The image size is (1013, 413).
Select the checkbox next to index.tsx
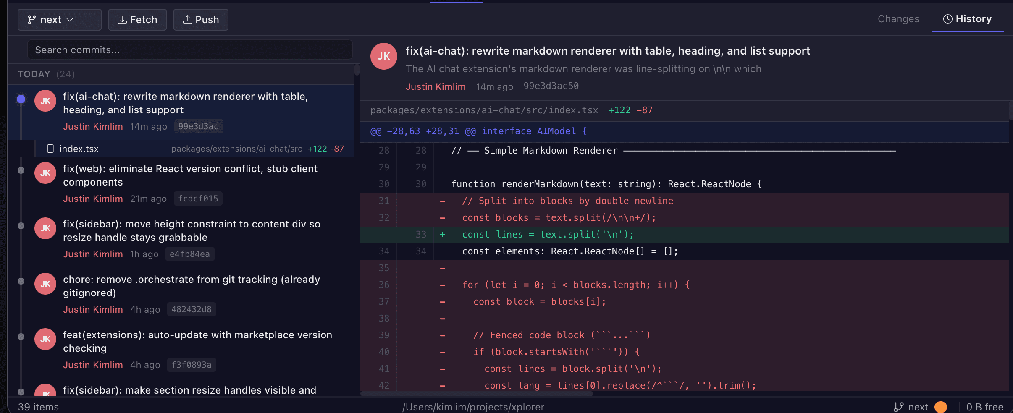51,148
